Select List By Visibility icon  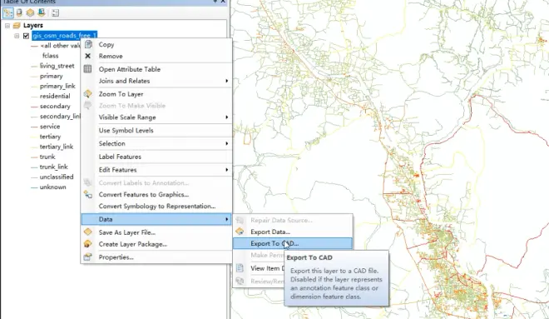pos(31,13)
